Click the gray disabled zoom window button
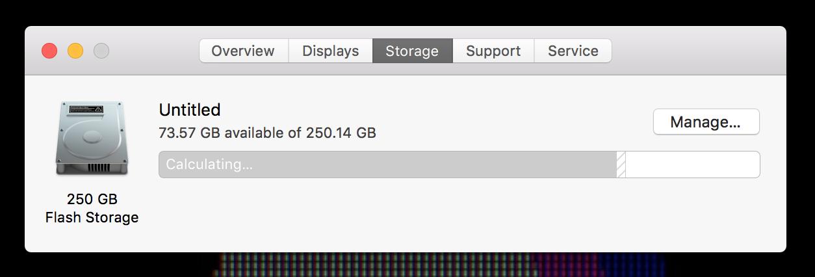This screenshot has height=277, width=815. (x=101, y=51)
